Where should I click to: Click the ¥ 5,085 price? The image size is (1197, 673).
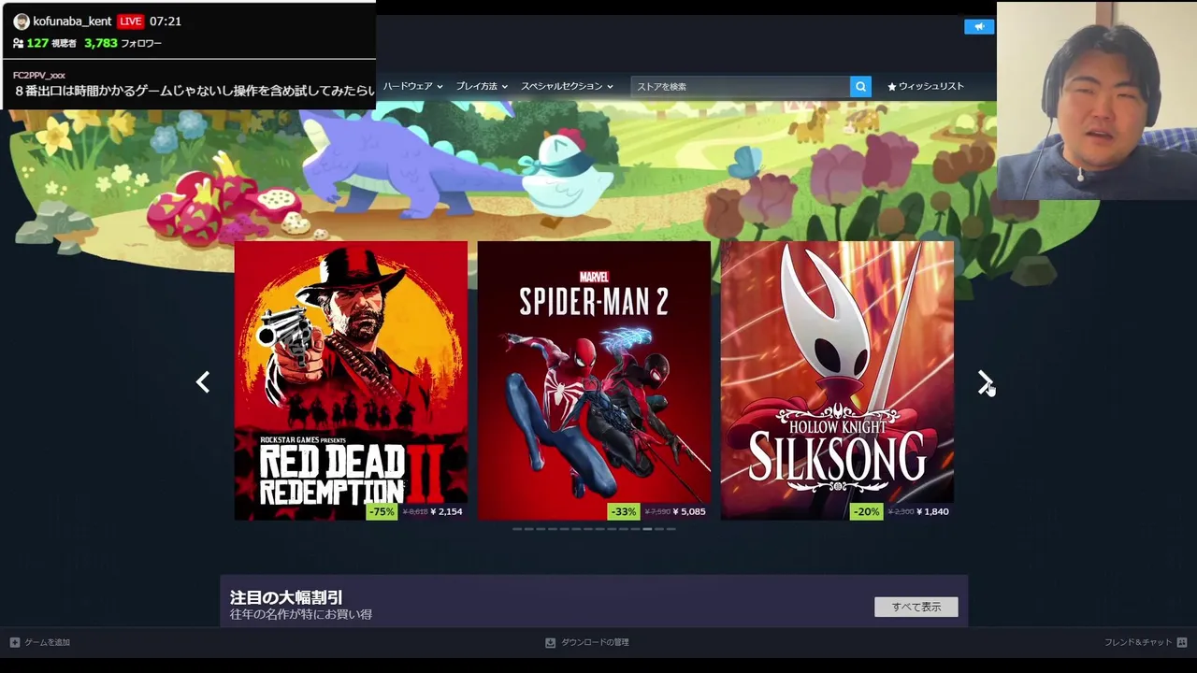(x=689, y=511)
